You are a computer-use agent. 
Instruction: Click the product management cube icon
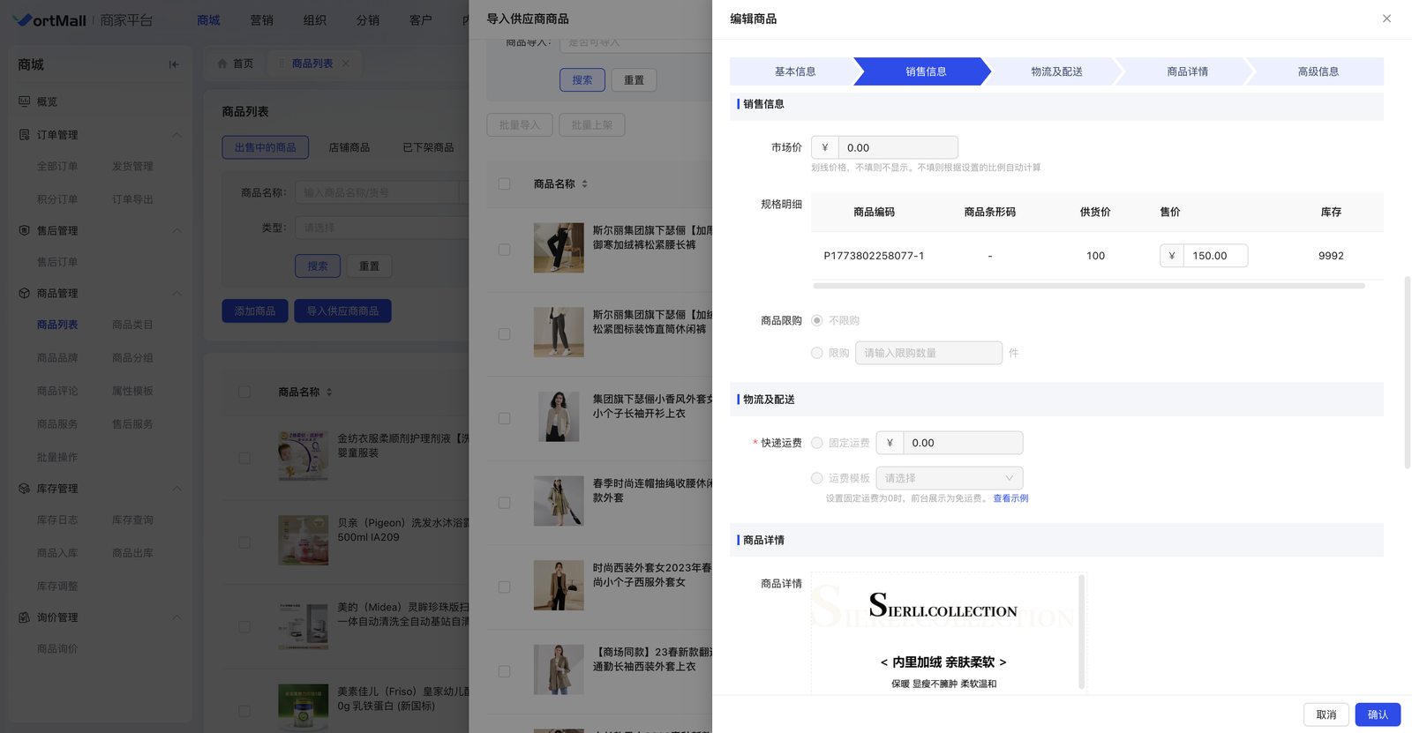click(x=25, y=293)
